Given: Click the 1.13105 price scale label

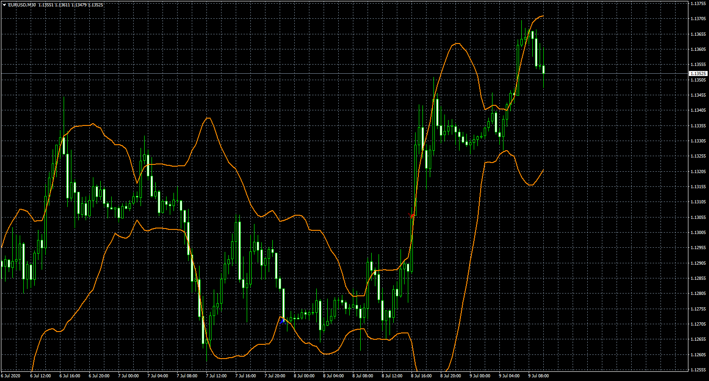Looking at the screenshot, I should 698,202.
